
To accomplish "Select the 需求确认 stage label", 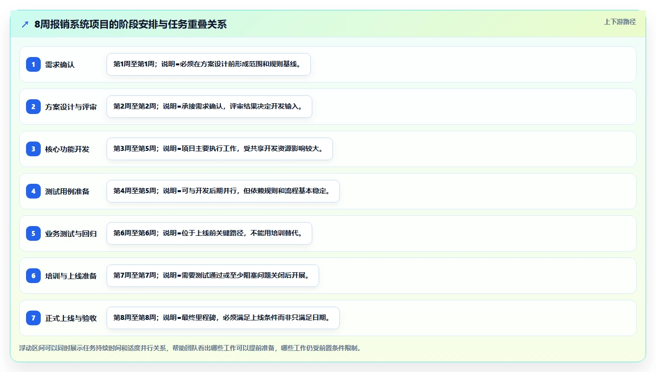I will pyautogui.click(x=60, y=64).
